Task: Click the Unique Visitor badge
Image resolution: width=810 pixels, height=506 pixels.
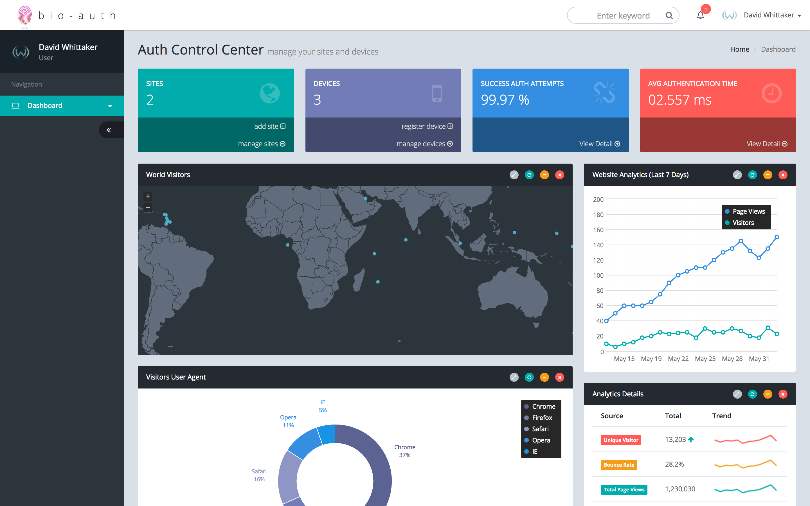Action: tap(621, 440)
